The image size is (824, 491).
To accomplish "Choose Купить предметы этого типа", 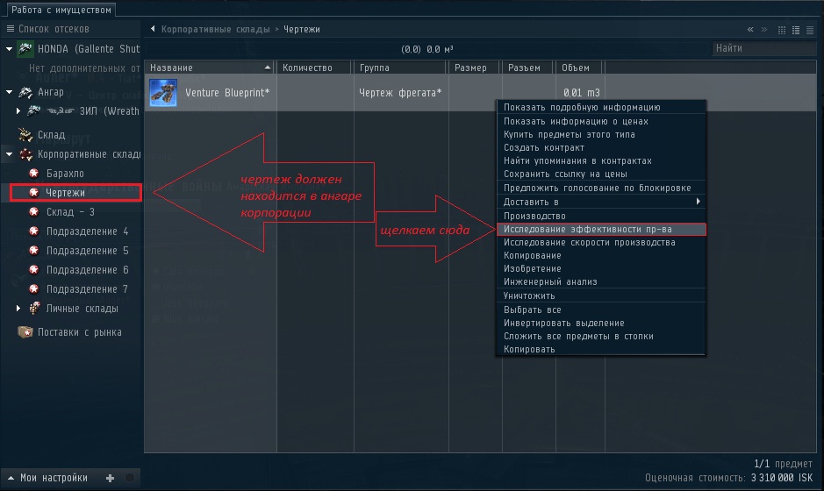I will point(600,134).
